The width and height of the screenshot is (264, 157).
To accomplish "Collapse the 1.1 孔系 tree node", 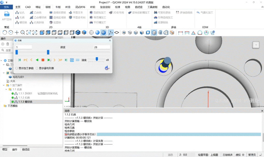I will pos(6,89).
